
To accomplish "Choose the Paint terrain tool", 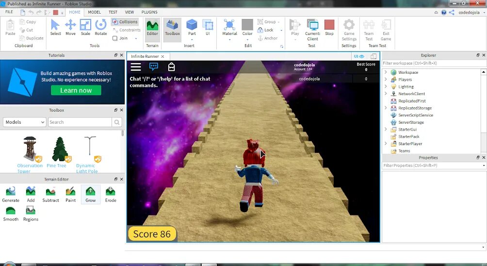I will point(70,195).
